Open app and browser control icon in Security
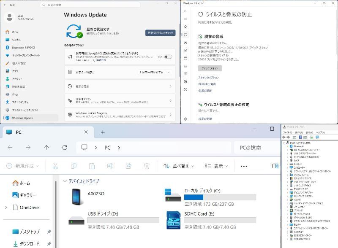Screen dimensions: 338x248 (x=185, y=58)
